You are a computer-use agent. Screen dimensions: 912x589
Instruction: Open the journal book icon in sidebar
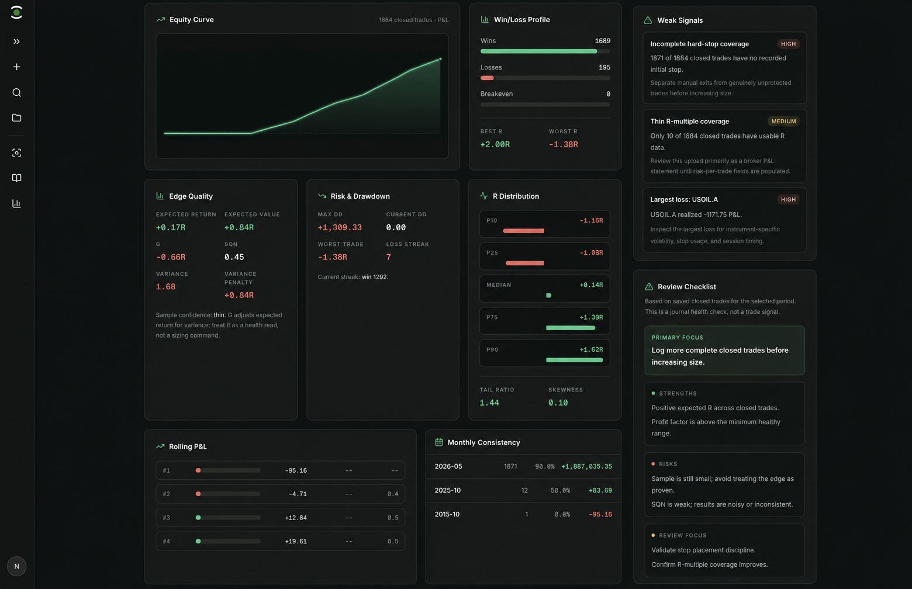[16, 178]
